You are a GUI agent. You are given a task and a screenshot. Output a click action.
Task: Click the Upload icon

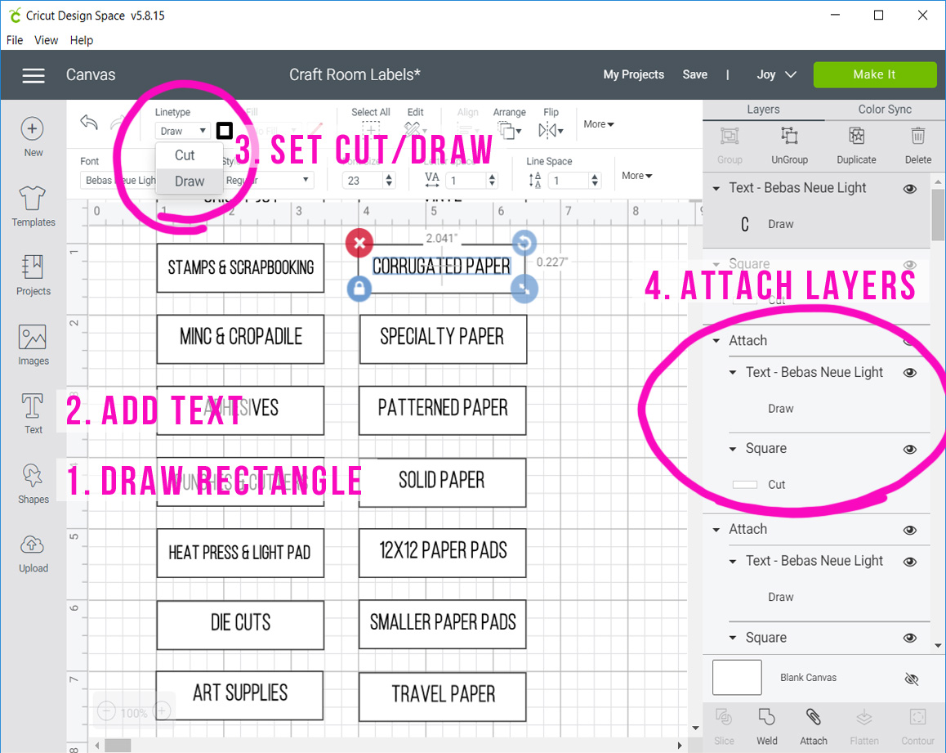(x=33, y=545)
